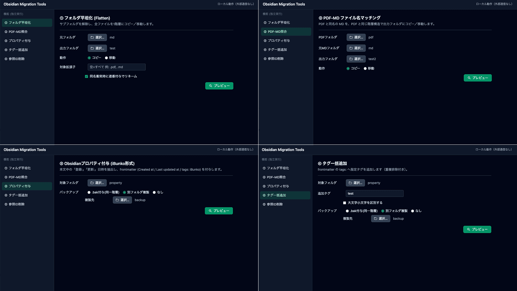517x291 pixels.
Task: Click circle icon beside Obsidianプロパティ付与 heading
Action: tap(61, 164)
